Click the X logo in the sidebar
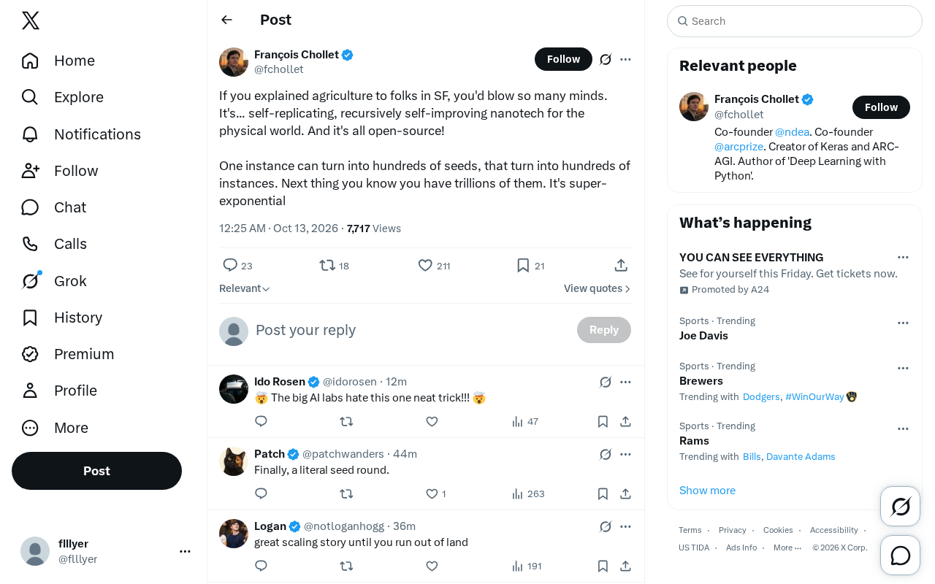This screenshot has height=584, width=935. [31, 20]
